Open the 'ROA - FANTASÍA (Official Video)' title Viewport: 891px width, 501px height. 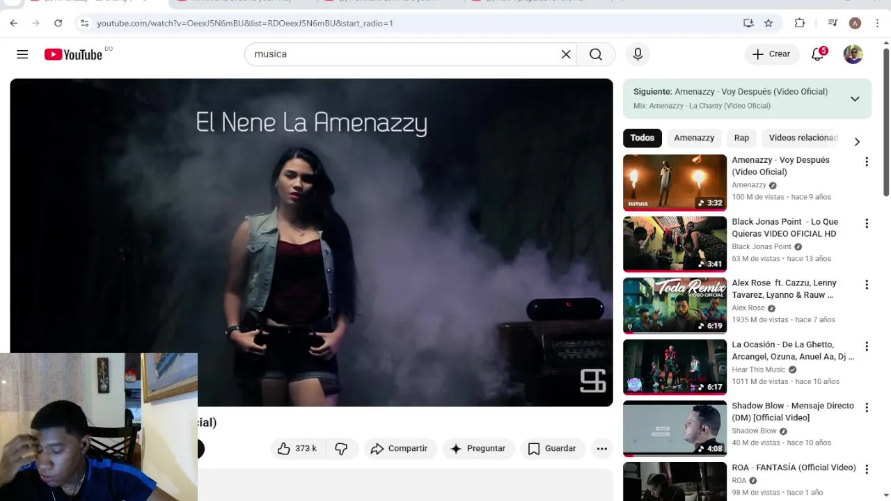pos(794,468)
